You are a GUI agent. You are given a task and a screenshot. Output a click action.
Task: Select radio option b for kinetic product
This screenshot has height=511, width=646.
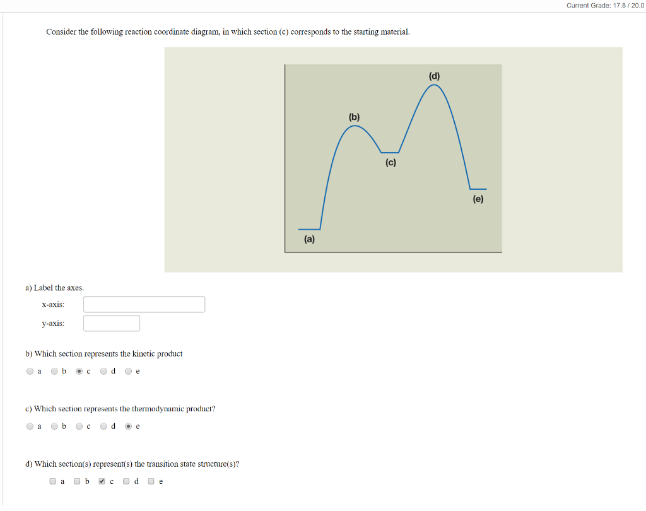click(54, 371)
